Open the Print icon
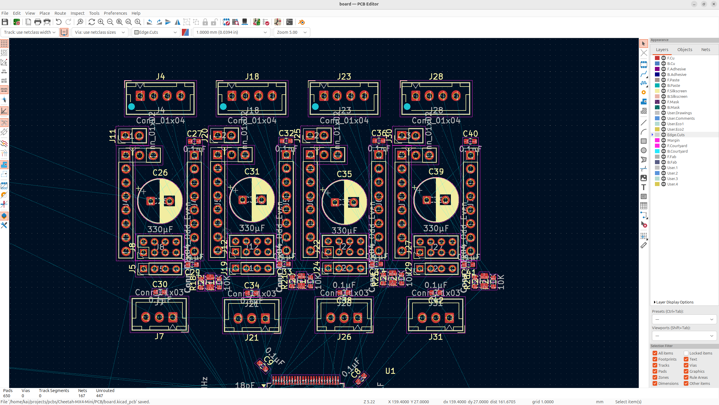Viewport: 719px width, 405px height. coord(38,22)
